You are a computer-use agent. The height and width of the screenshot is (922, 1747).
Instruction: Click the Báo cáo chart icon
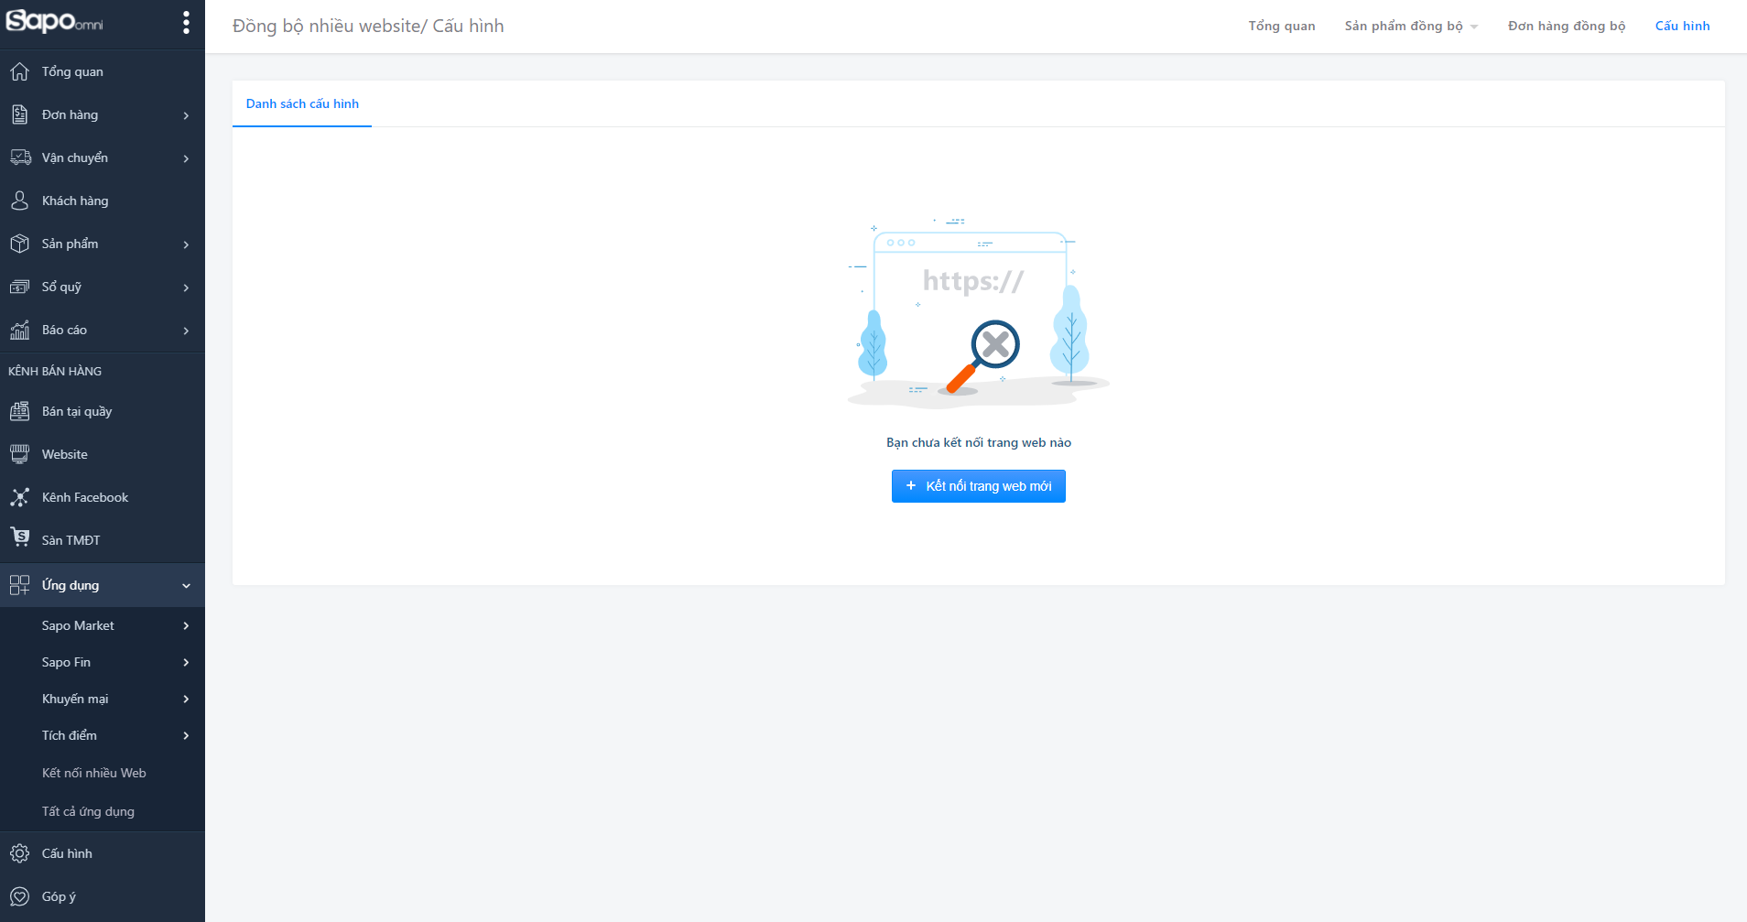tap(19, 330)
